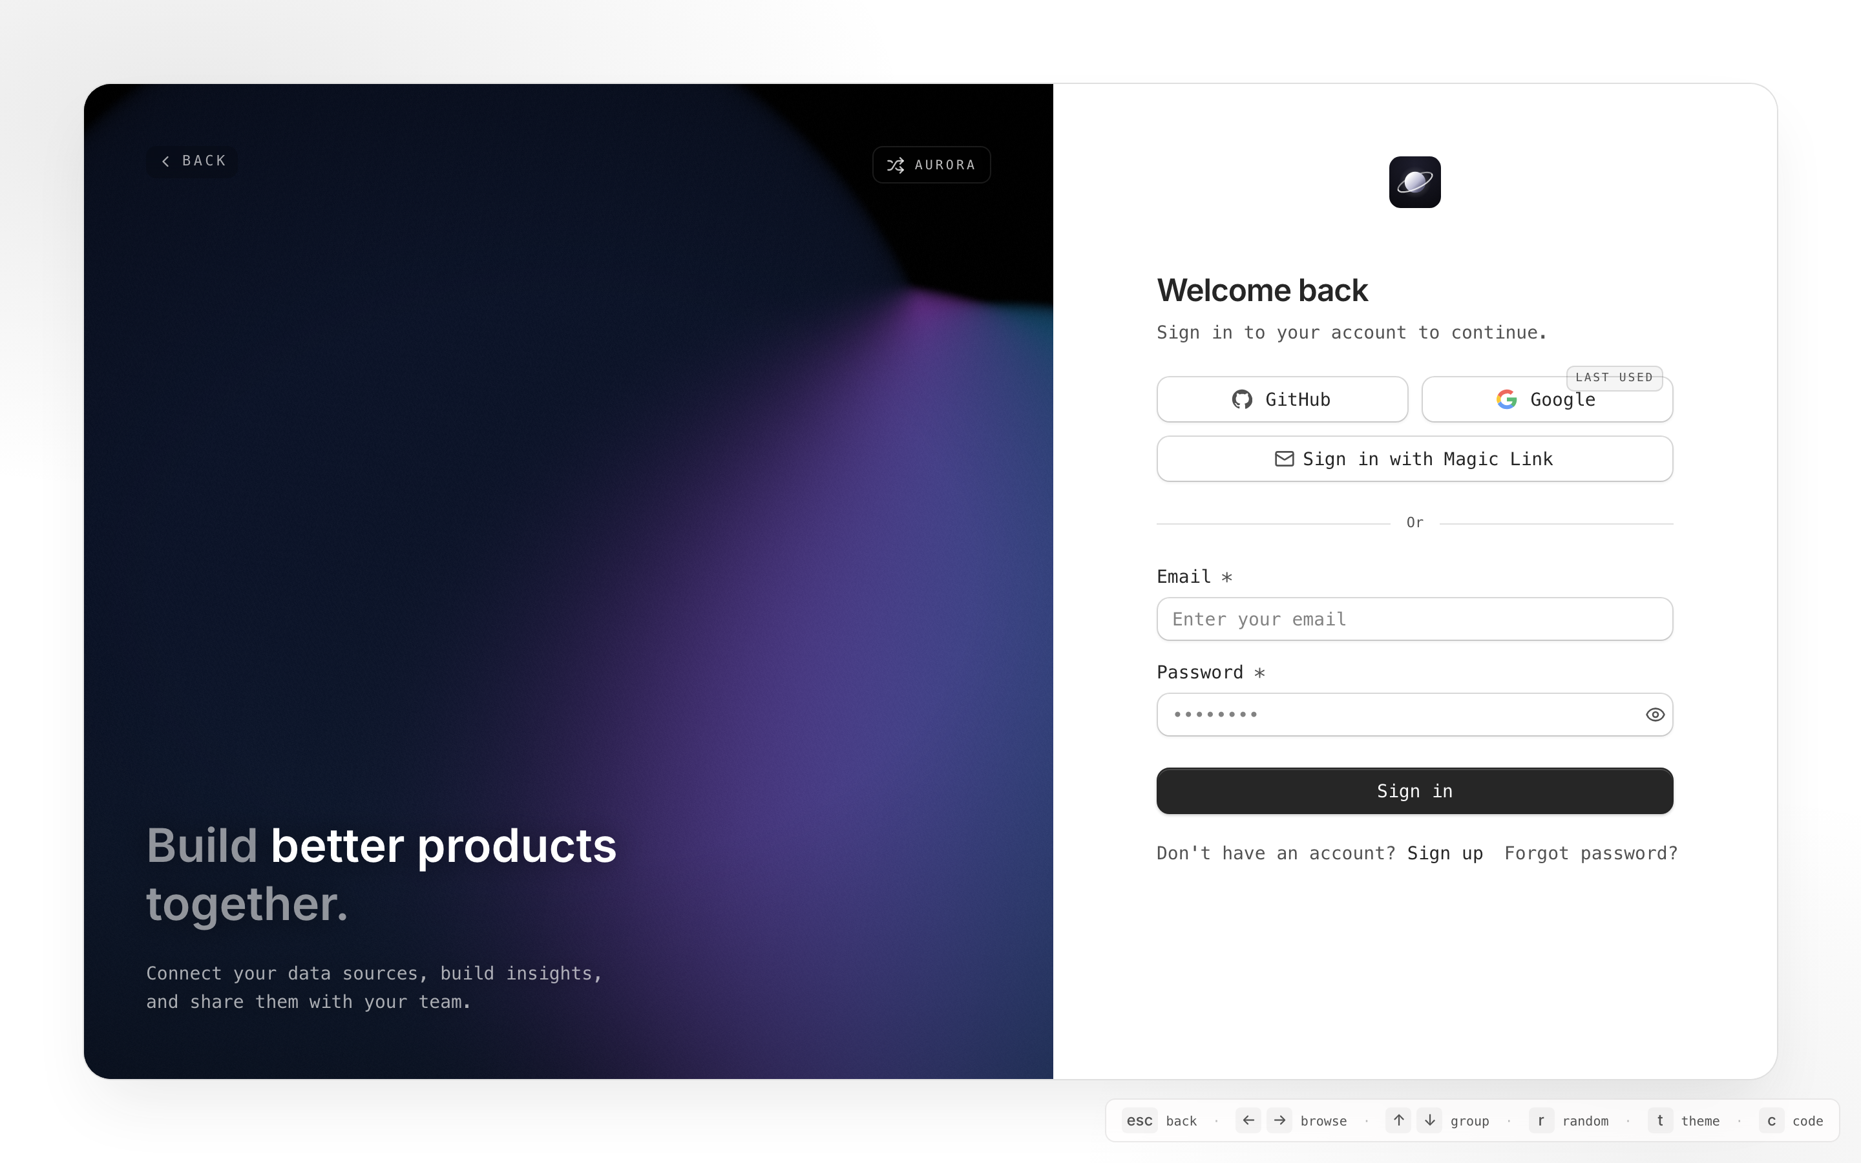Click the envelope icon for Magic Link

point(1284,459)
